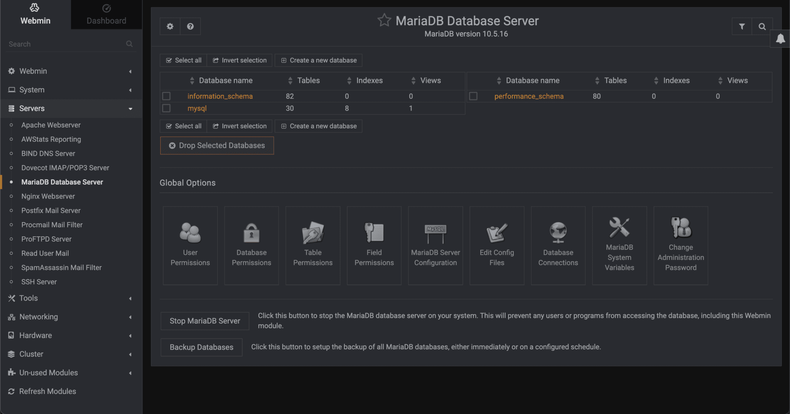Open module configuration gear icon
Image resolution: width=790 pixels, height=414 pixels.
pyautogui.click(x=170, y=26)
